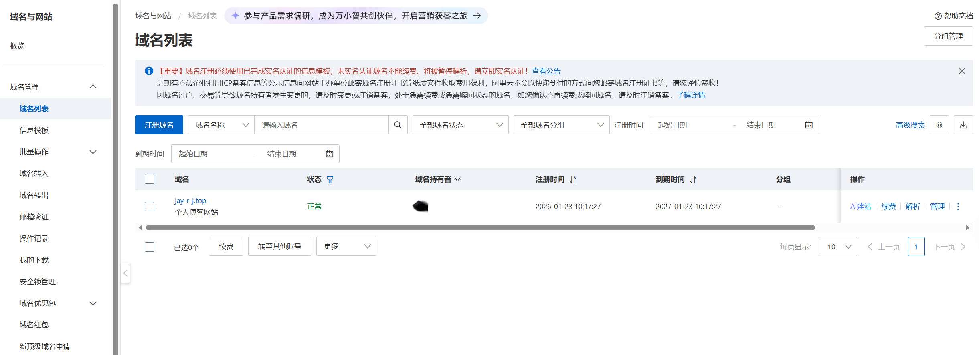The image size is (979, 355).
Task: Click the download export icon
Action: [x=963, y=125]
